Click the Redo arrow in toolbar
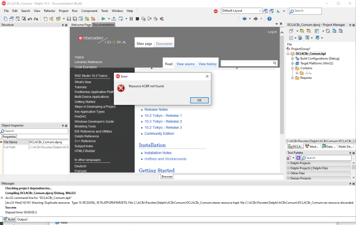Screen dimensions: 356x225 click(36, 19)
